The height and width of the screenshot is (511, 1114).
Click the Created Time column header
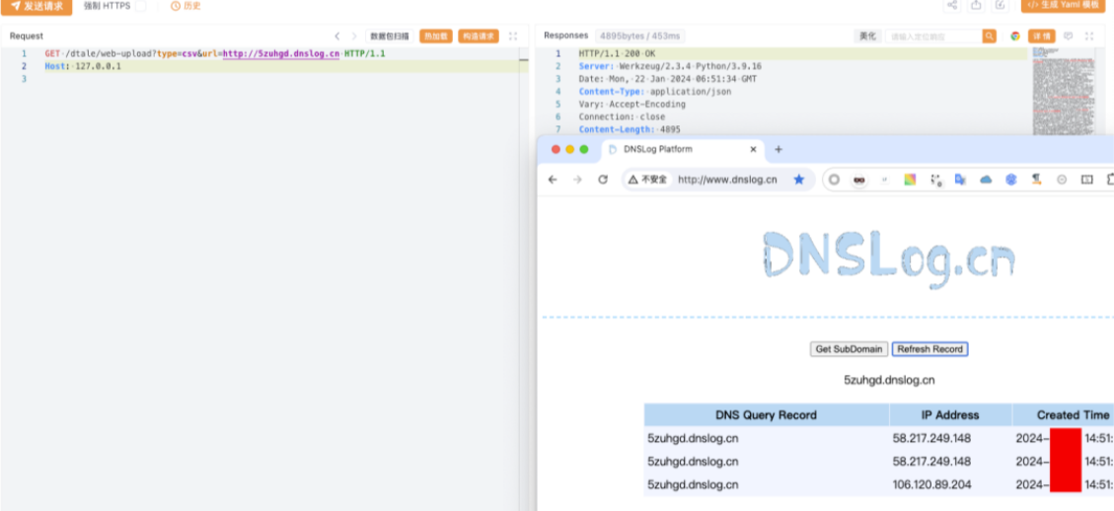(1065, 415)
